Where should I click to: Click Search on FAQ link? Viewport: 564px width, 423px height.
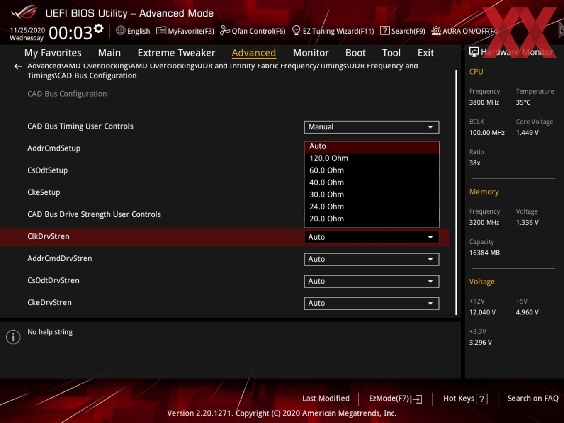[533, 399]
